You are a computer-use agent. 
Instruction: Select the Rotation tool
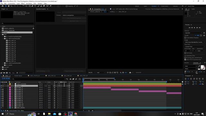[x=23, y=6]
